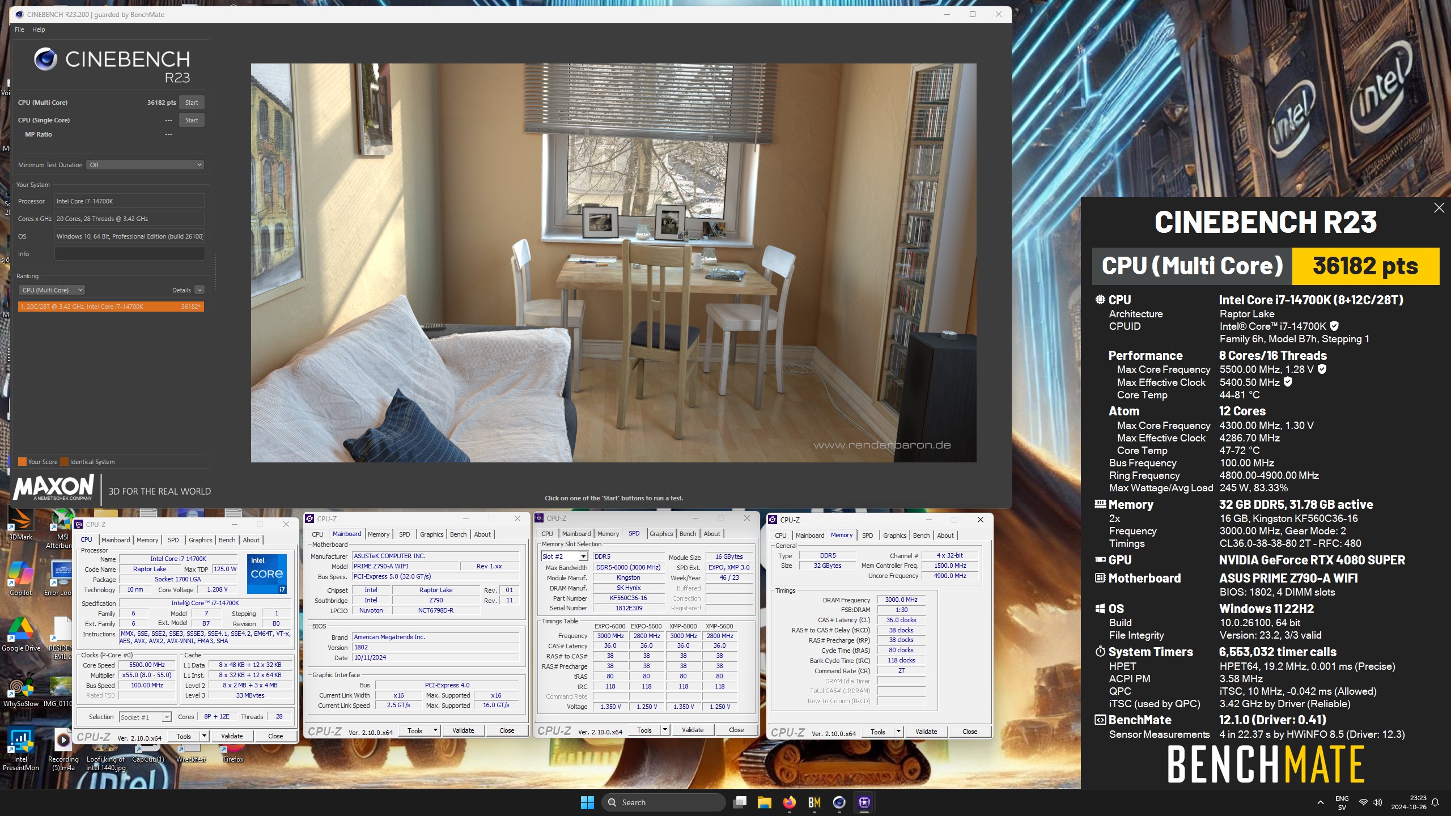Click Tools button in CPU-Z SPD window

pos(644,730)
